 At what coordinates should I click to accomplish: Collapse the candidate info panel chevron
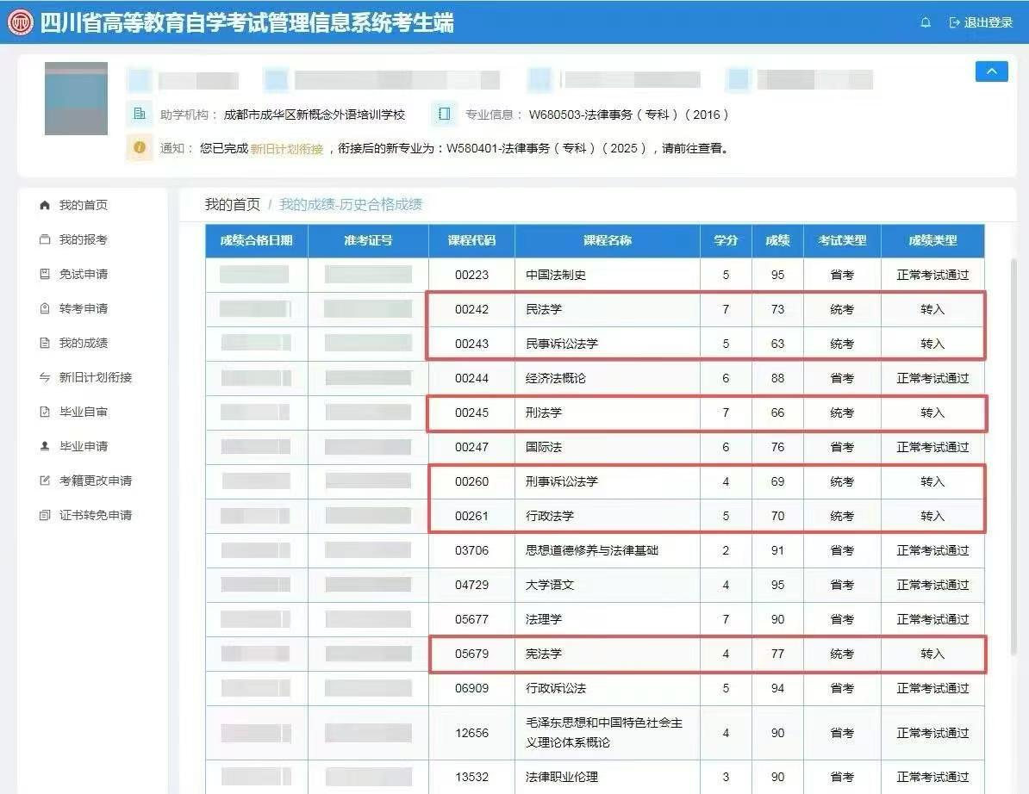(x=991, y=71)
